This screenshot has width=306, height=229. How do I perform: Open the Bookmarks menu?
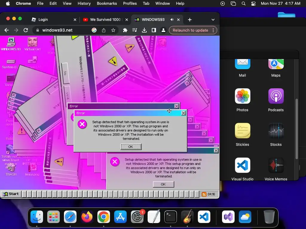point(107,4)
